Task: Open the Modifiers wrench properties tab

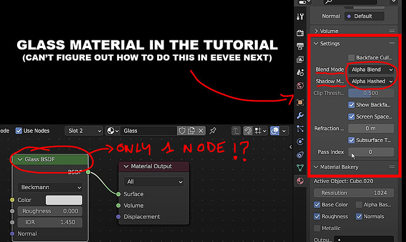Action: coord(300,115)
